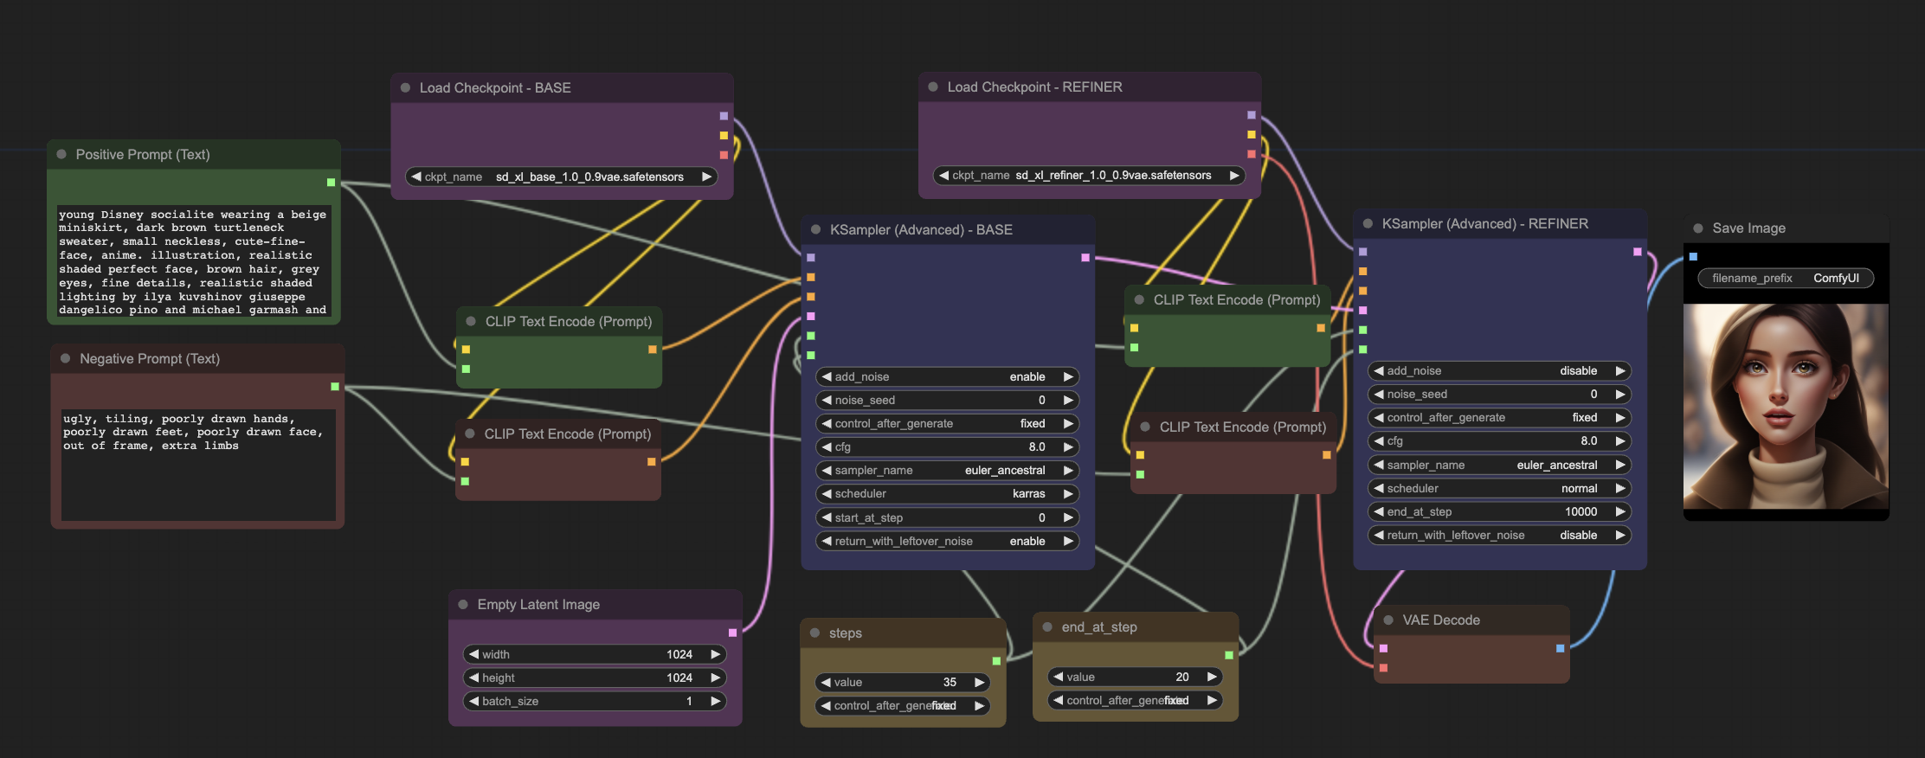
Task: Click the Empty Latent Image output socket
Action: (732, 633)
